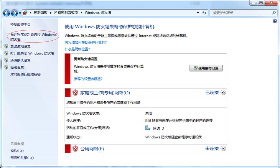The height and width of the screenshot is (168, 280).
Task: Open 更改通知设置 link
Action: point(20,46)
